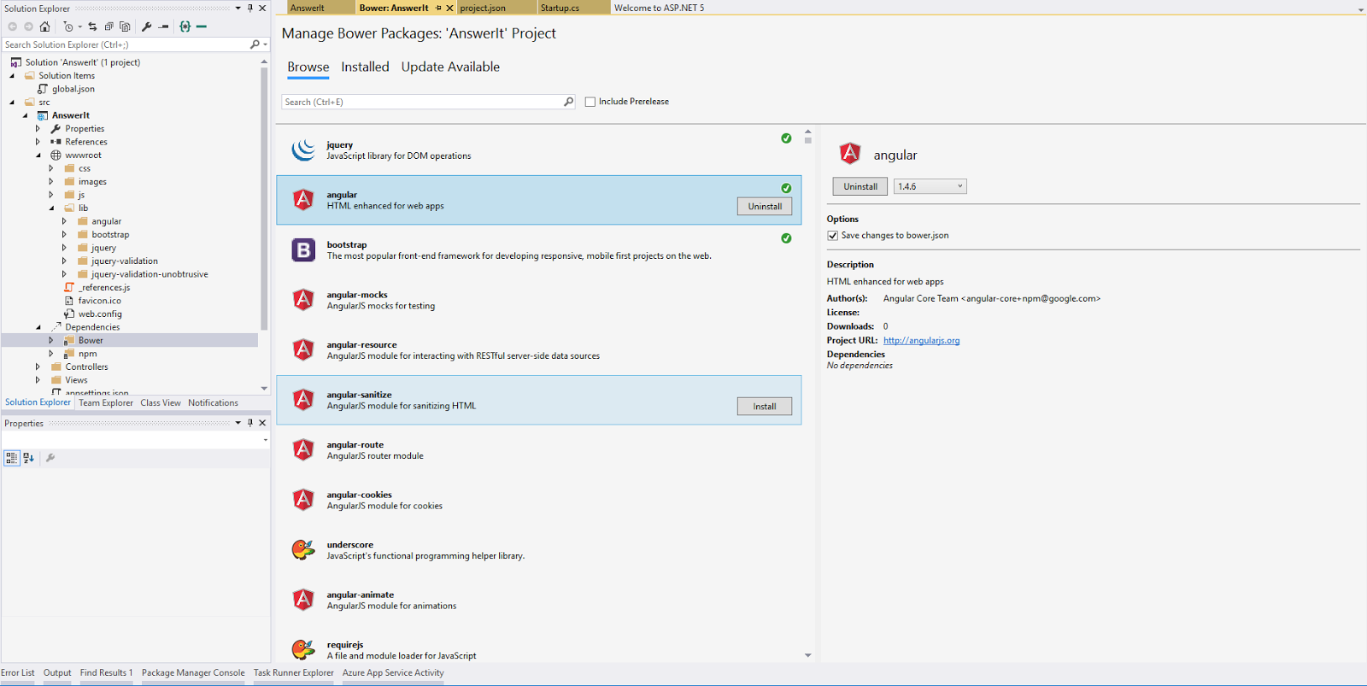Expand the css folder node
Viewport: 1367px width, 686px height.
point(51,168)
